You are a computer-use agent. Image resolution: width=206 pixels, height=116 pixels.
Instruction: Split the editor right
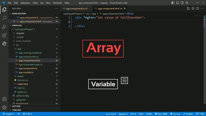click(x=197, y=8)
